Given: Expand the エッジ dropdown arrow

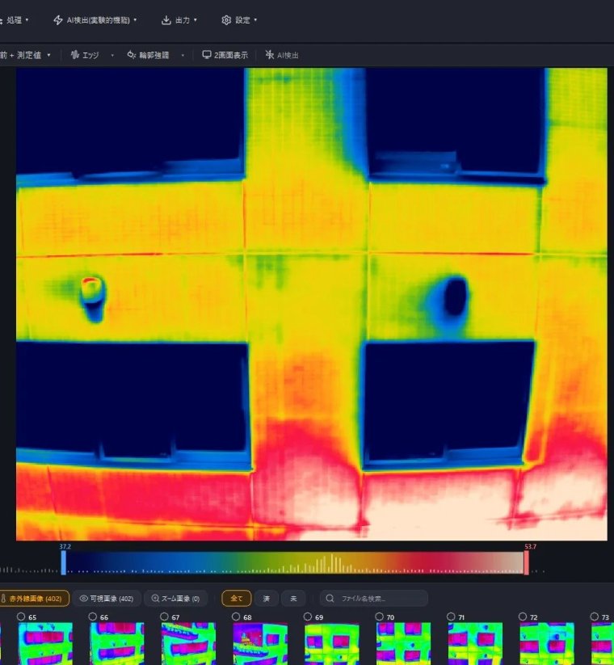Looking at the screenshot, I should pyautogui.click(x=112, y=55).
